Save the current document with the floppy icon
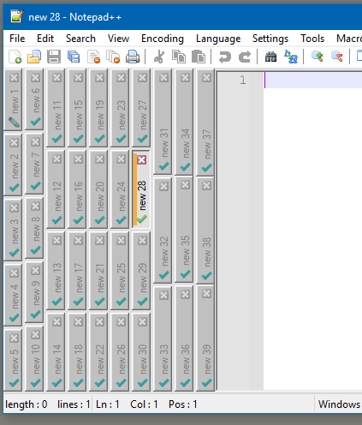The height and width of the screenshot is (425, 362). [54, 57]
